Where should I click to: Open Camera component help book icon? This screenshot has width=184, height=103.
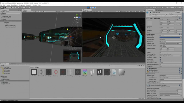179,34
